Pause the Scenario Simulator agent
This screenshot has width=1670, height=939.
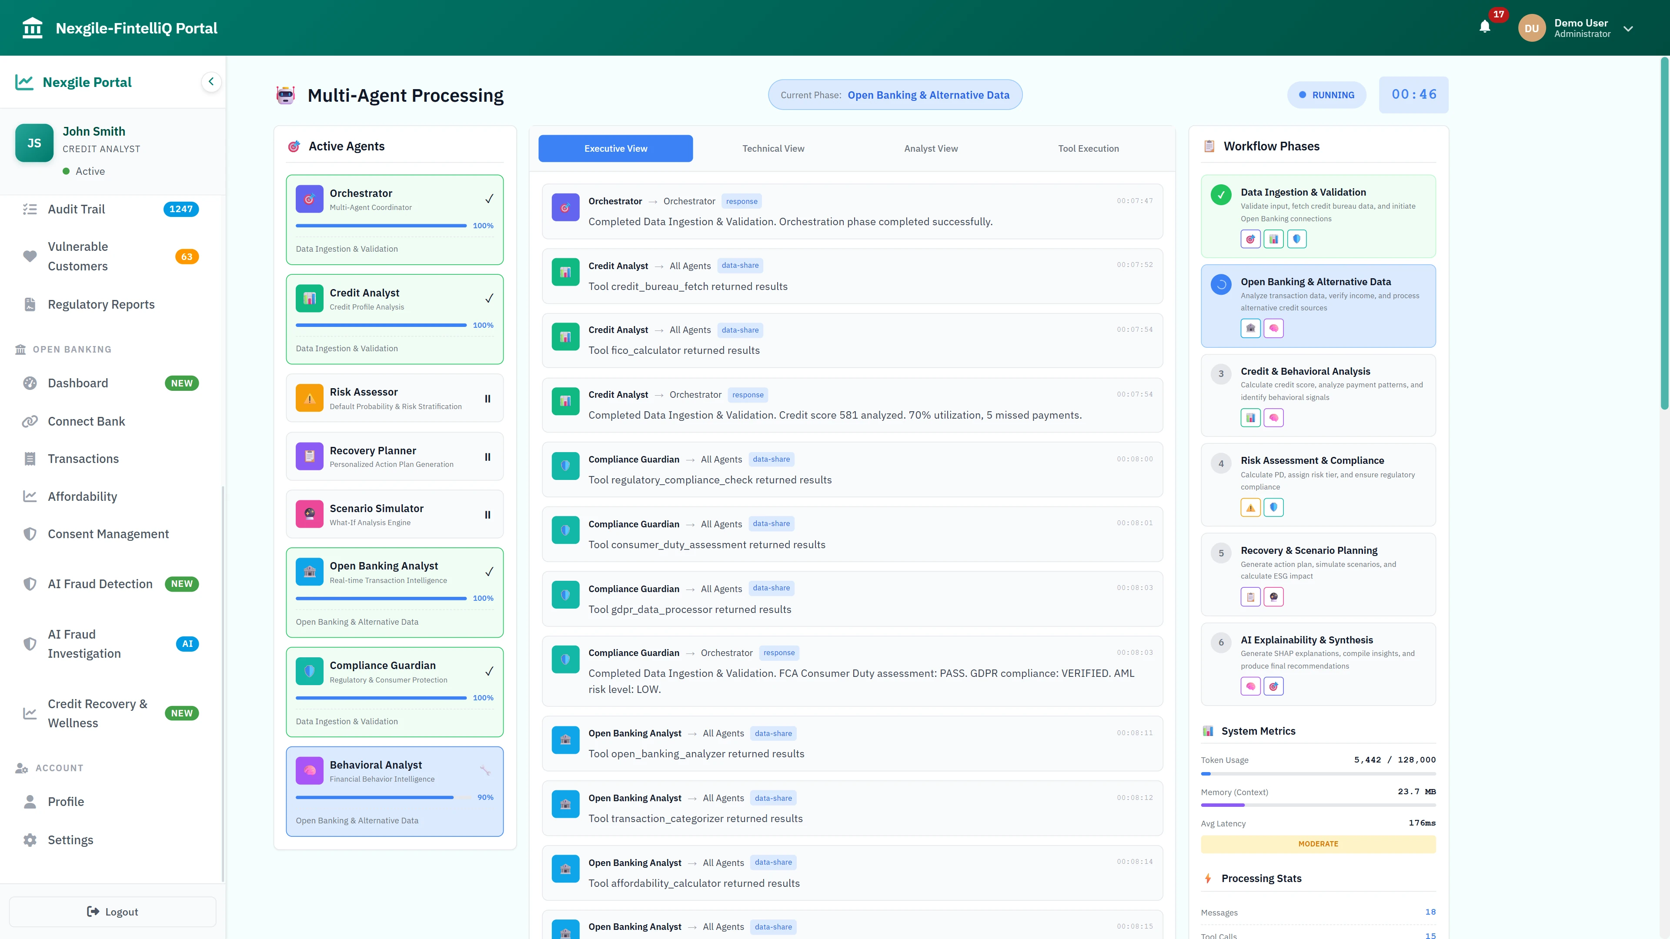pos(488,515)
